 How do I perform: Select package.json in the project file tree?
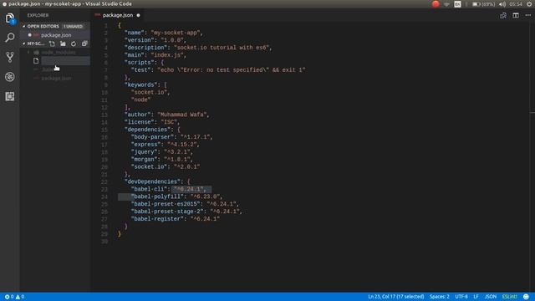(x=56, y=78)
